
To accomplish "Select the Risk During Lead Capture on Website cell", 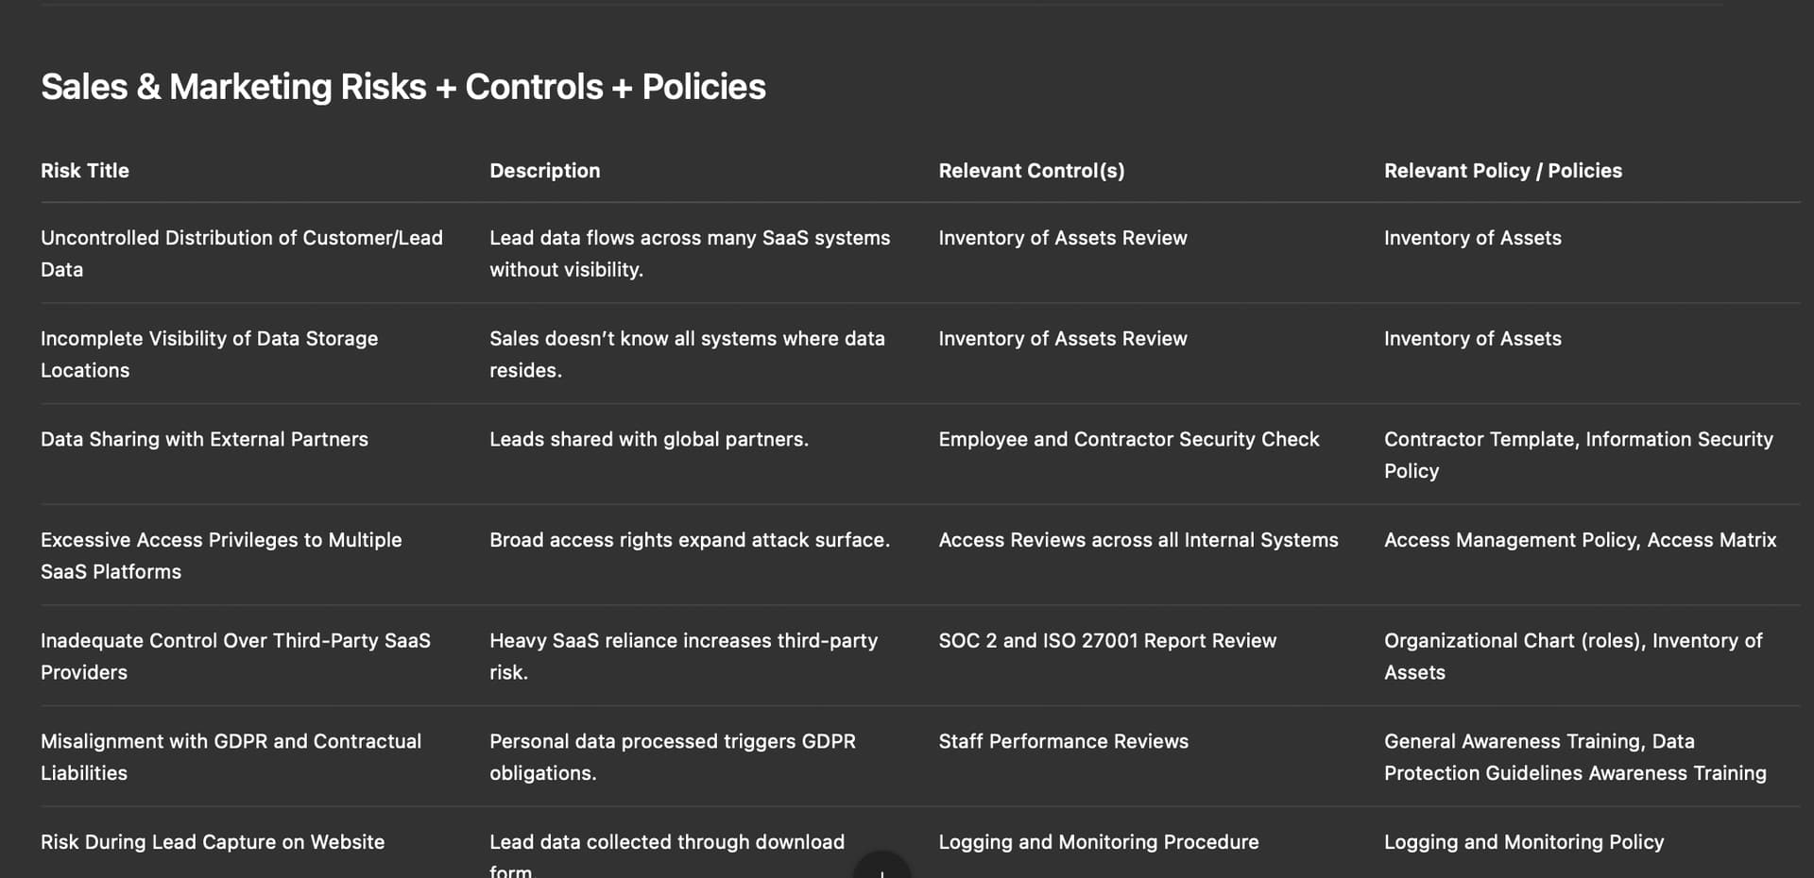I will tap(213, 842).
